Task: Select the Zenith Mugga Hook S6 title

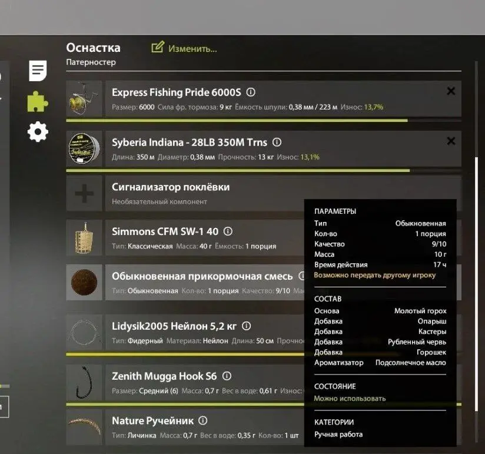Action: tap(164, 376)
